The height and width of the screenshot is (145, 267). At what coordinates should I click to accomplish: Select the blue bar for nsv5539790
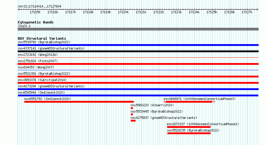tap(138, 45)
